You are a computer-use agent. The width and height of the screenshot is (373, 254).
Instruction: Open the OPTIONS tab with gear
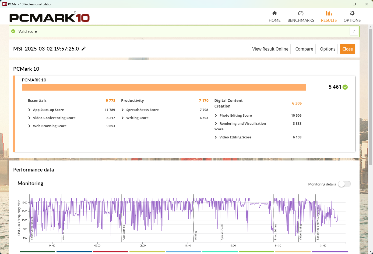[352, 17]
